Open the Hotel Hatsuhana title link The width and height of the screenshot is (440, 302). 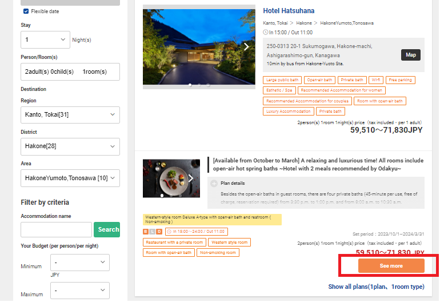pos(289,11)
